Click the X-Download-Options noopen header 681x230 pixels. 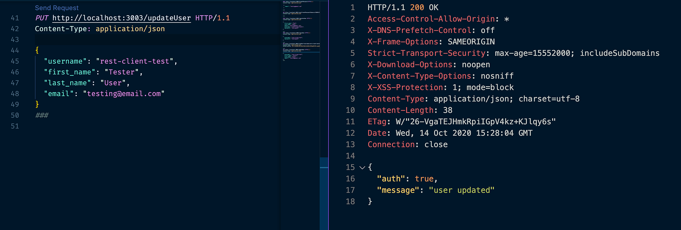[x=429, y=65]
